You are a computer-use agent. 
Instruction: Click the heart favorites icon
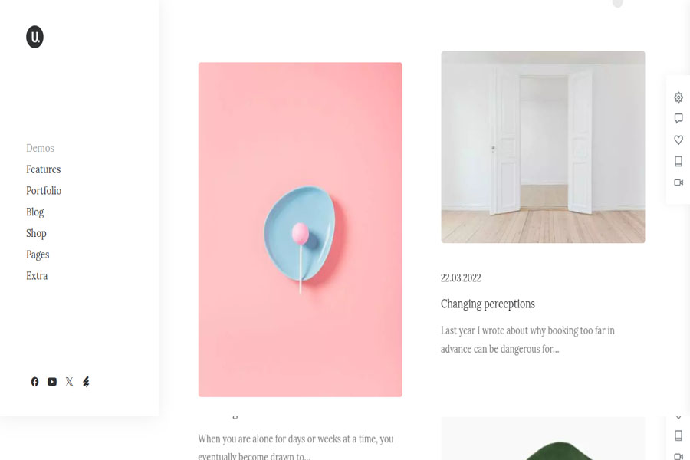tap(678, 140)
